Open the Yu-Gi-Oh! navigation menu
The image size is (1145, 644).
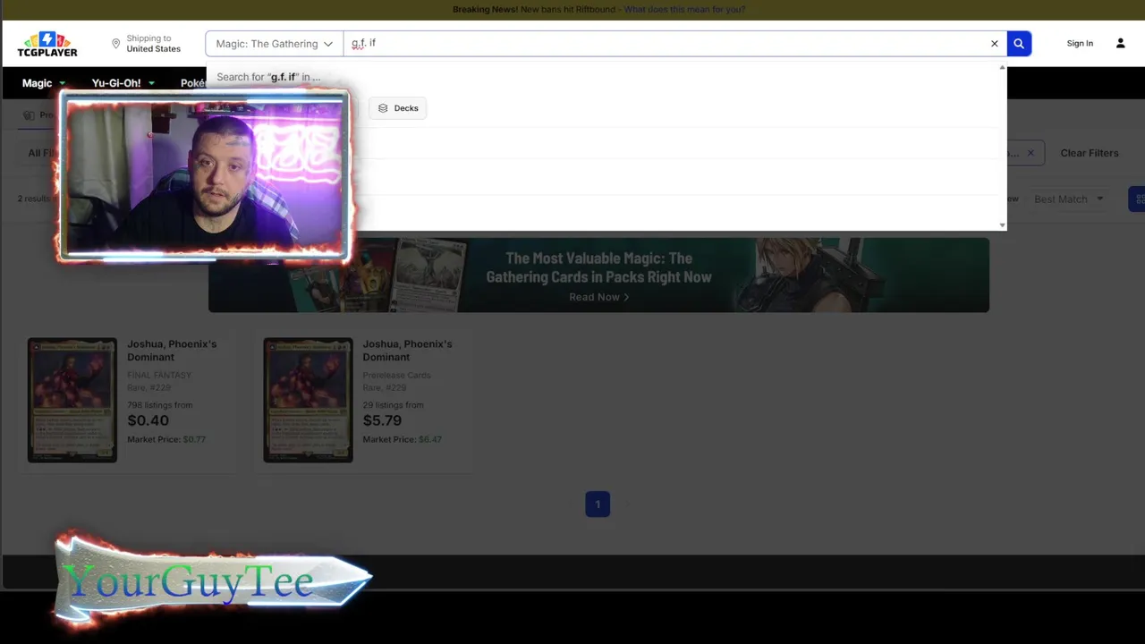point(123,83)
